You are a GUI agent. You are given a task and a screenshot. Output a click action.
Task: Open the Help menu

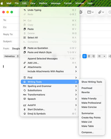pyautogui.click(x=90, y=3)
